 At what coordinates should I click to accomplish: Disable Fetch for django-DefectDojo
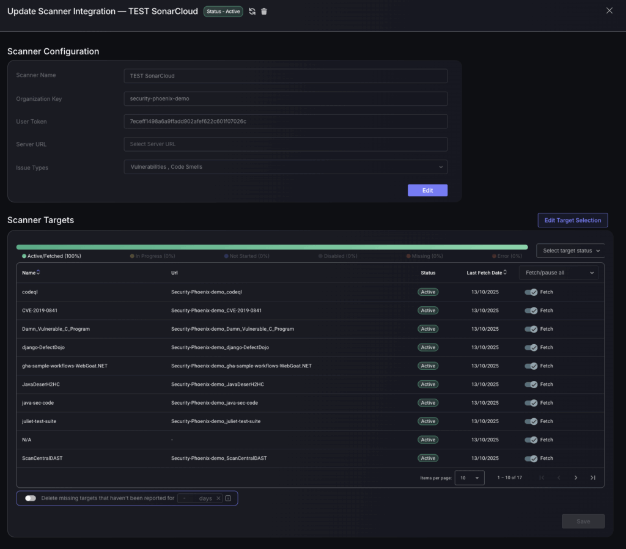coord(531,348)
